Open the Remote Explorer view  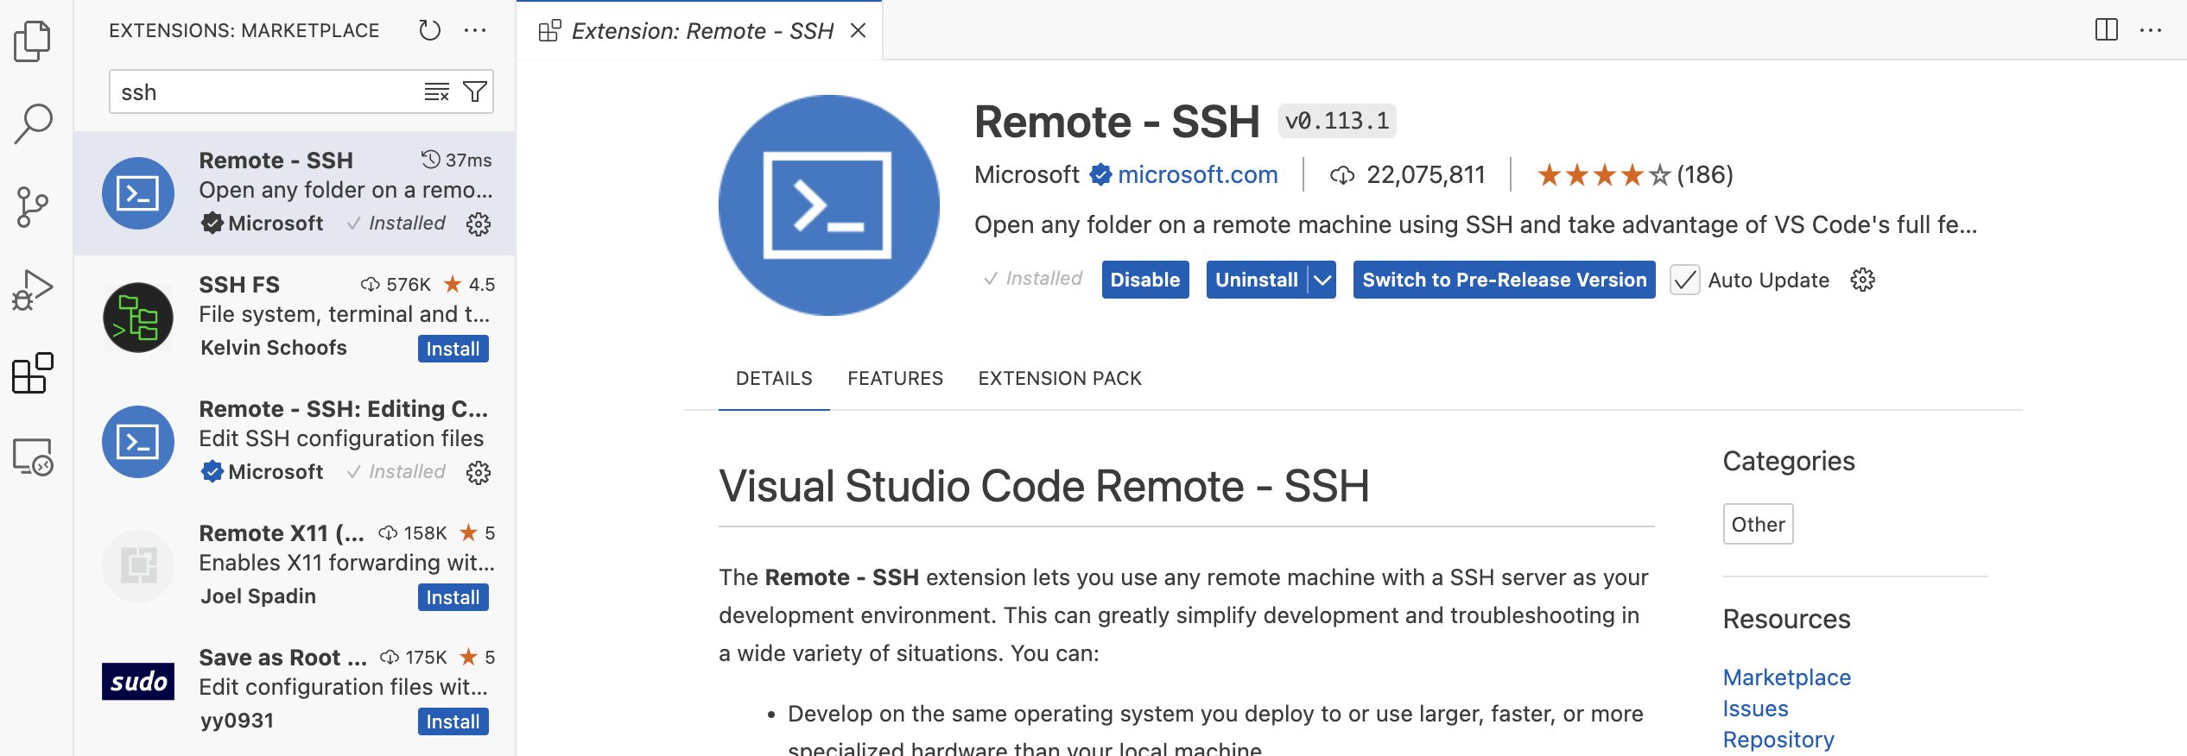[x=33, y=456]
